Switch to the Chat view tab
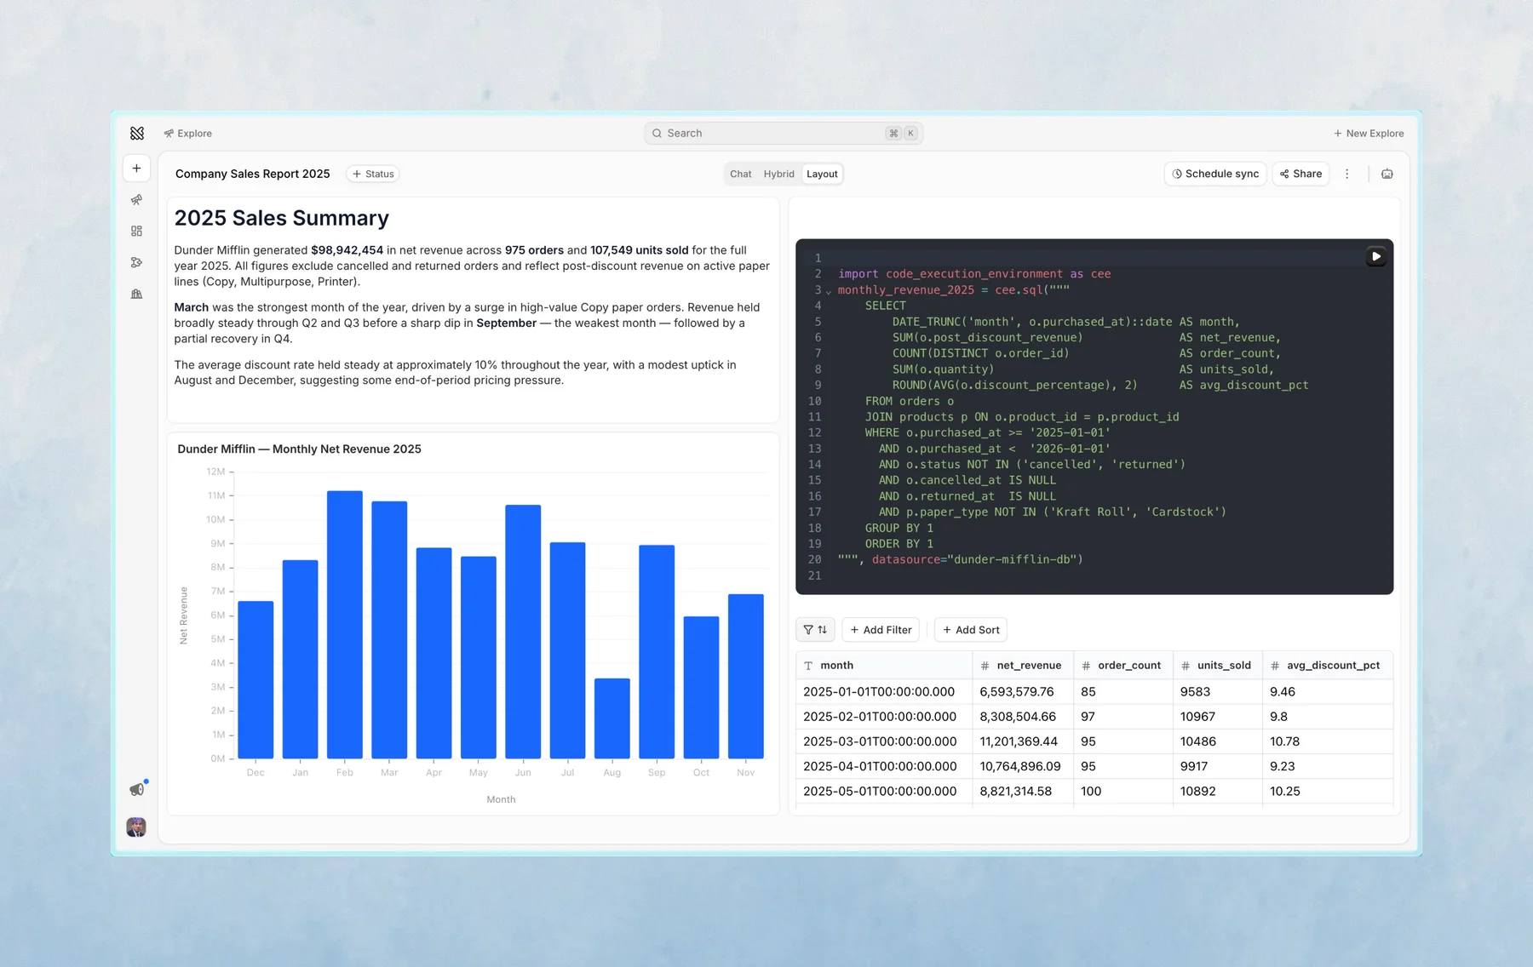The height and width of the screenshot is (967, 1533). tap(741, 174)
